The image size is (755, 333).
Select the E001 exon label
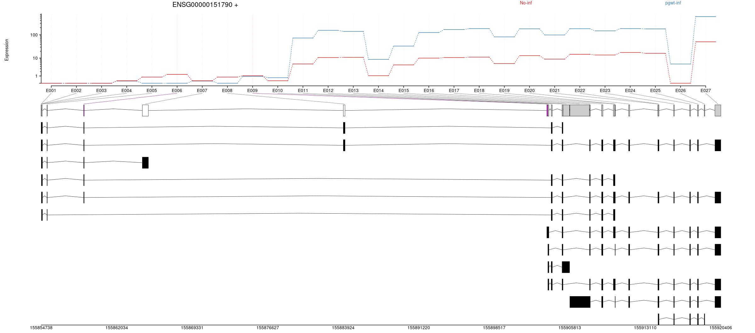[51, 90]
